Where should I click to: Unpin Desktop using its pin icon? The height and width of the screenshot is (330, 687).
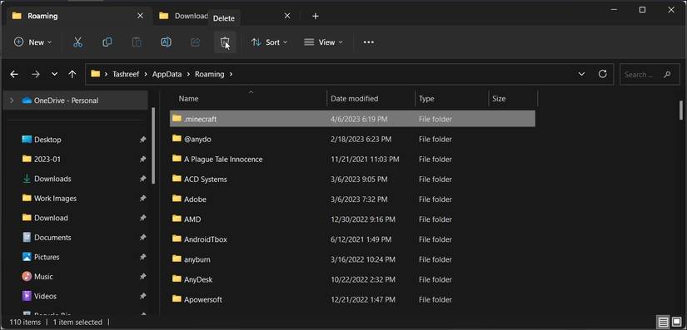click(x=142, y=140)
